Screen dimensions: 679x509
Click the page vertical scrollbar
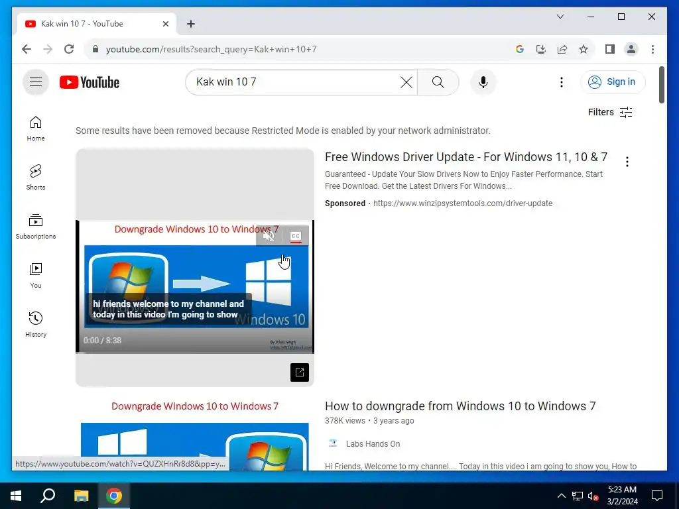(661, 85)
